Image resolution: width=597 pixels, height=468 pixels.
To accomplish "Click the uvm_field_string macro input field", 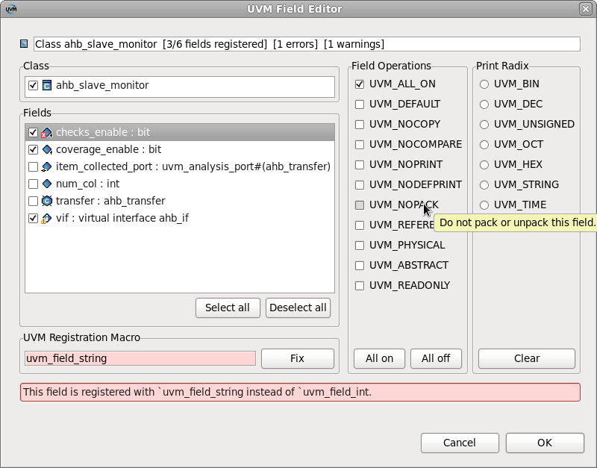I will [x=138, y=358].
